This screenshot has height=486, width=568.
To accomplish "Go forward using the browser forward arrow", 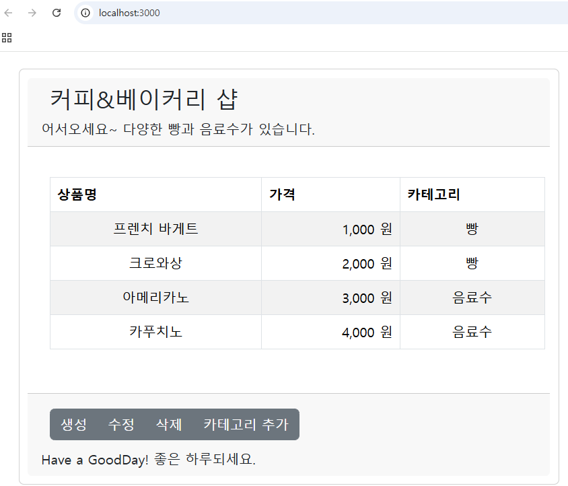I will click(x=32, y=13).
